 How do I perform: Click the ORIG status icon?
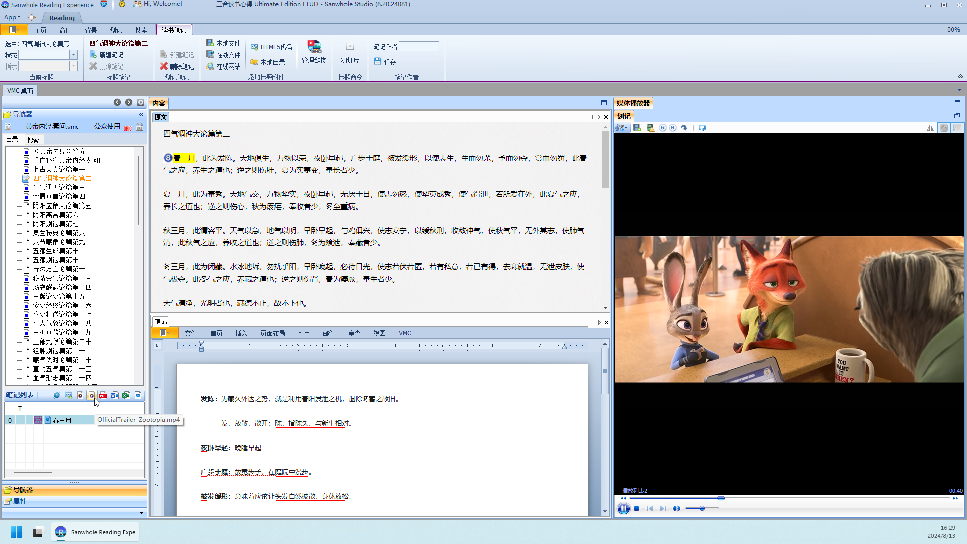click(x=128, y=127)
